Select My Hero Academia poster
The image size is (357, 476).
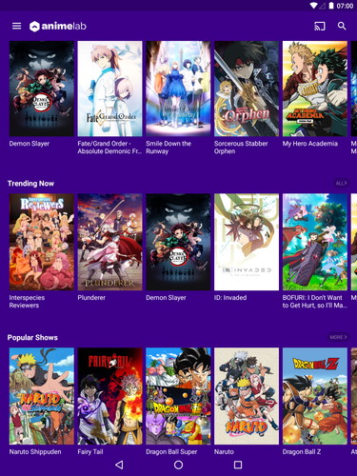pyautogui.click(x=315, y=89)
